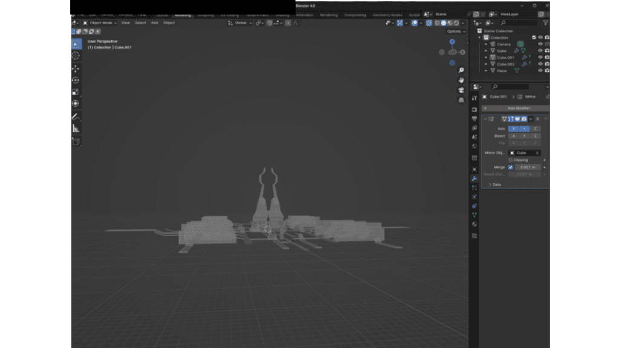This screenshot has height=348, width=619.
Task: Click the Merge distance 0.001 m field
Action: pyautogui.click(x=528, y=167)
